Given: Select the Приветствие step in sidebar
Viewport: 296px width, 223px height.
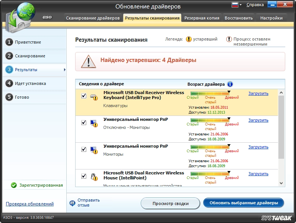Looking at the screenshot, I should click(35, 42).
